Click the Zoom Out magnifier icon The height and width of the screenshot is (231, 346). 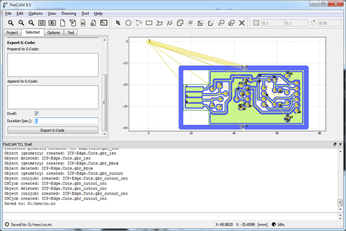(21, 23)
